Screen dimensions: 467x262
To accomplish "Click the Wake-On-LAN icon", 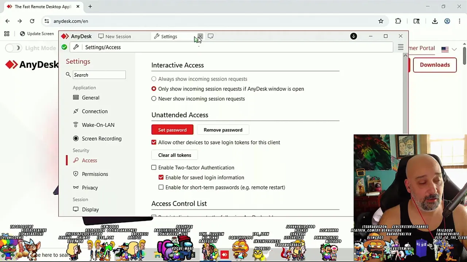I will pos(76,124).
